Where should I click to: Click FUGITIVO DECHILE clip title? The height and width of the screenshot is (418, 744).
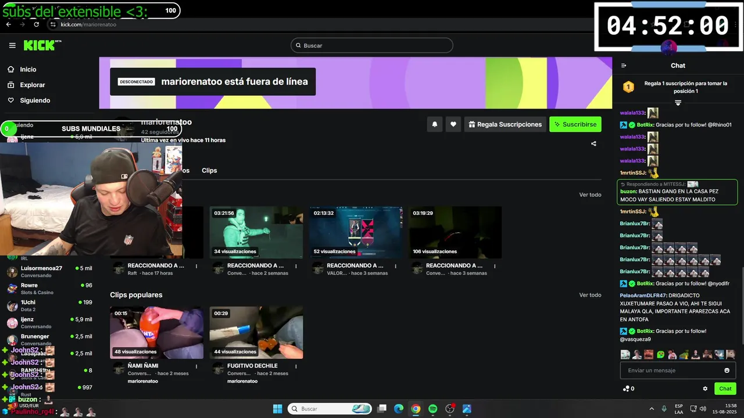252,366
